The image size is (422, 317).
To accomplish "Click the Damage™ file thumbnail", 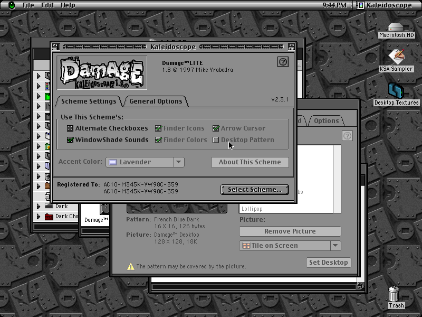I will [104, 209].
